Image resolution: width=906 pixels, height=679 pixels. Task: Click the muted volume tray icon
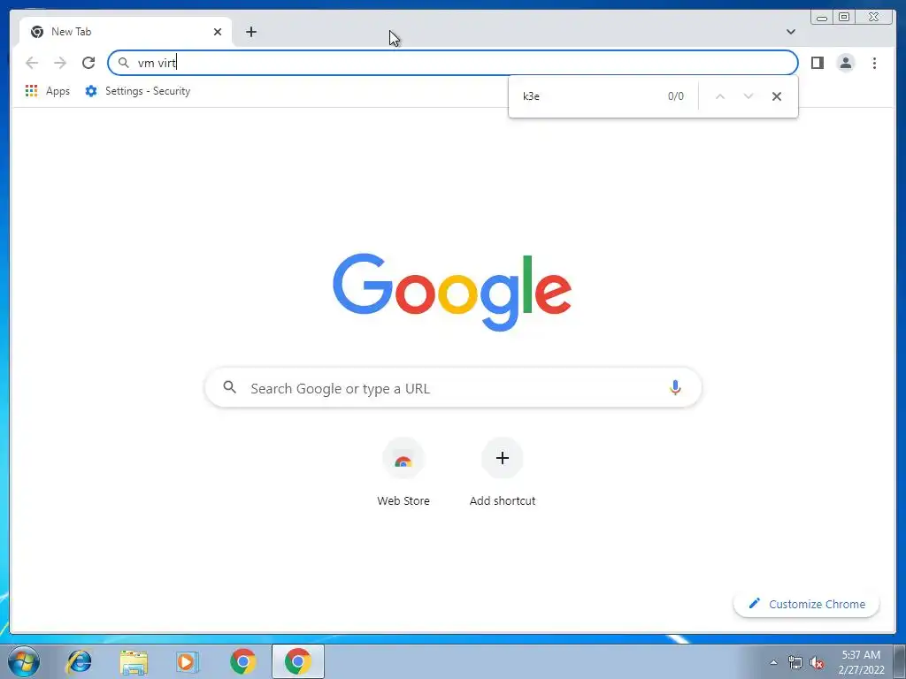point(817,663)
